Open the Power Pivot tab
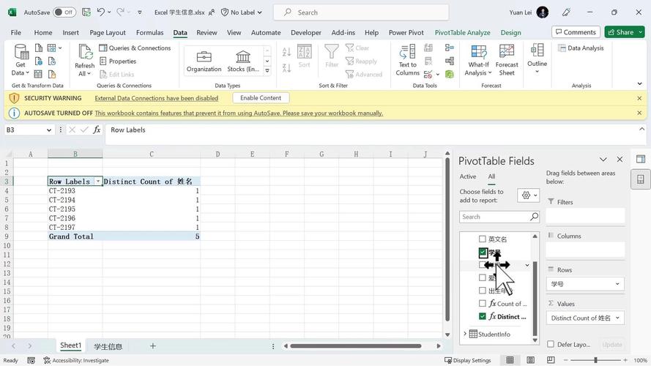Image resolution: width=651 pixels, height=366 pixels. 406,32
